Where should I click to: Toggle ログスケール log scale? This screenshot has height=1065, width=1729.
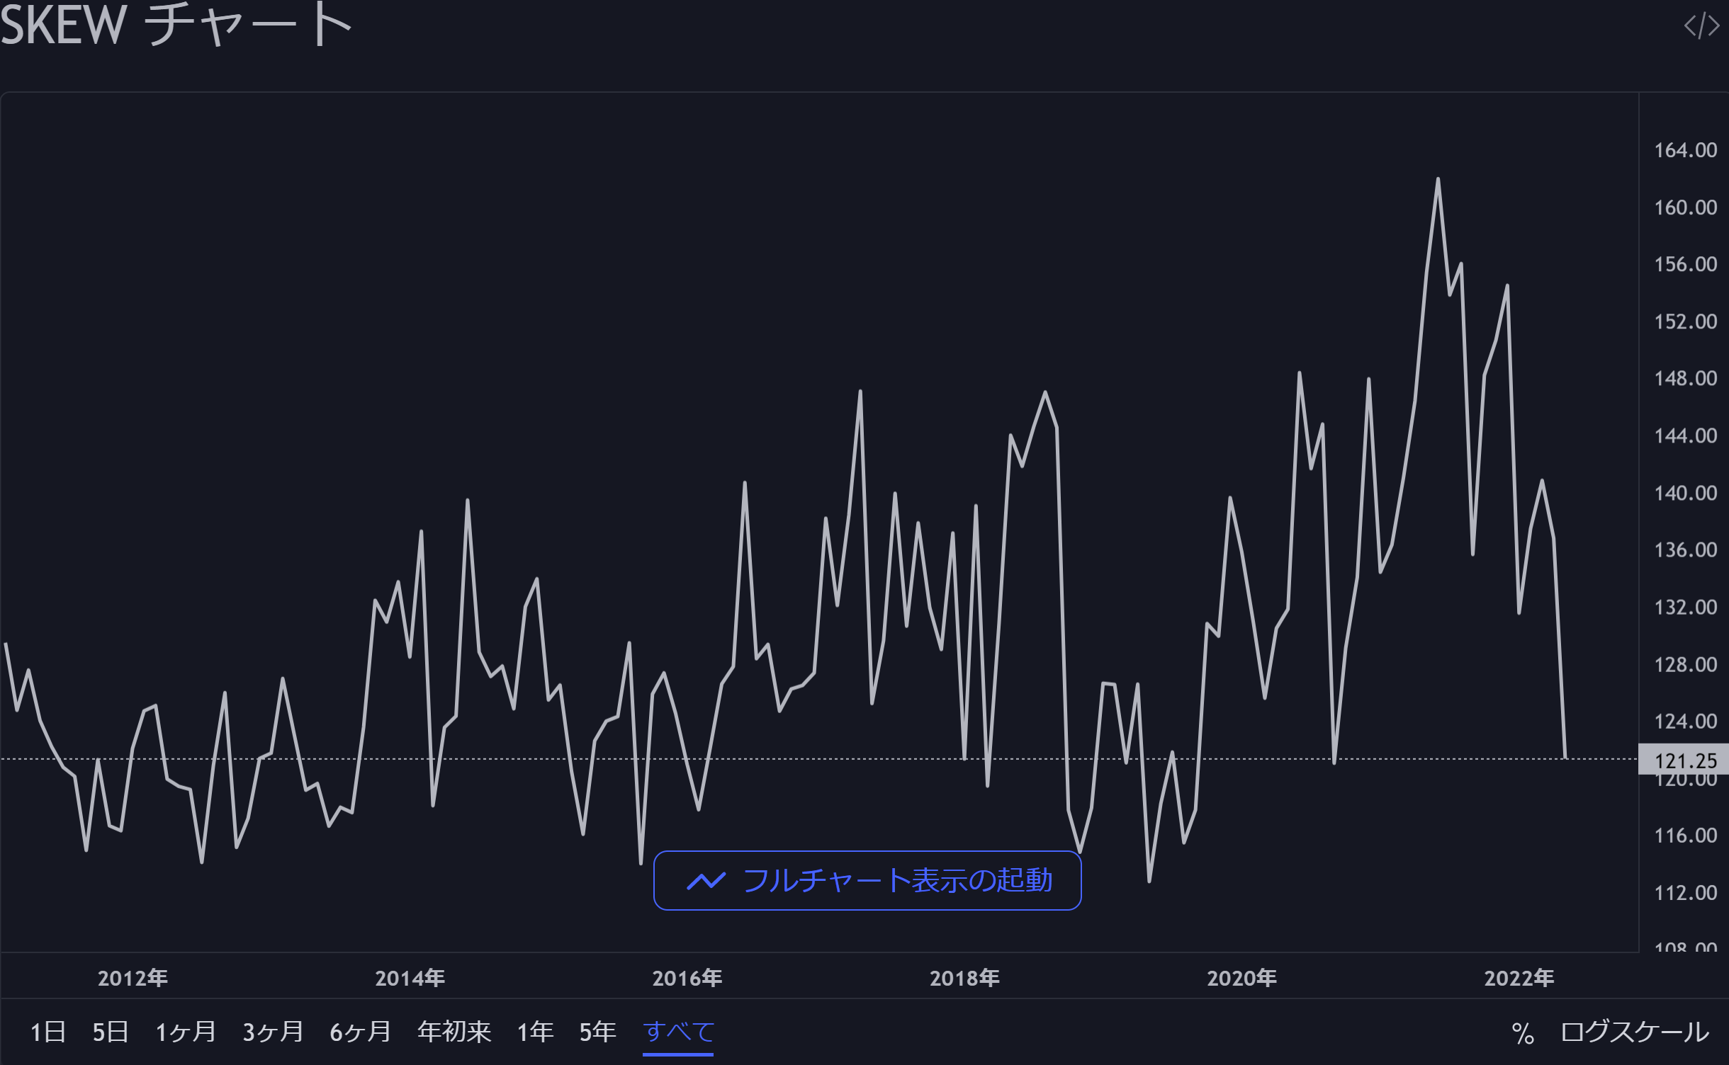(1635, 1032)
